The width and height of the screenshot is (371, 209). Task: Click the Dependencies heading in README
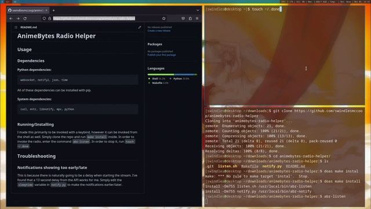(31, 61)
